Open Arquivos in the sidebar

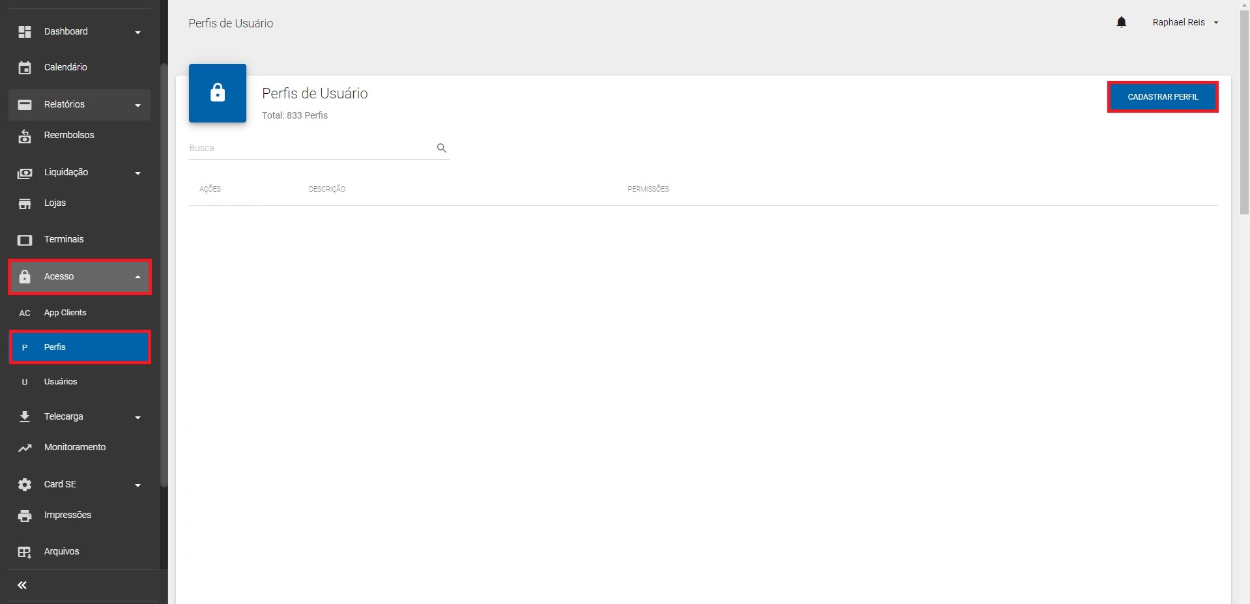click(x=61, y=552)
